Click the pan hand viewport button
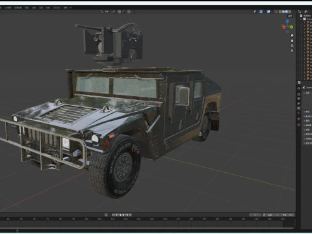This screenshot has height=234, width=312. (292, 40)
